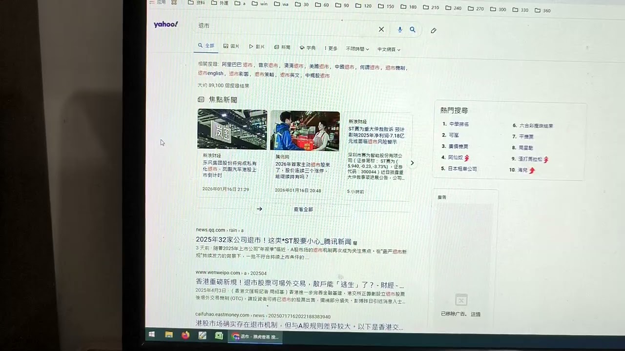Click trending search 六合彩攪珠結果
The image size is (625, 351).
click(536, 126)
